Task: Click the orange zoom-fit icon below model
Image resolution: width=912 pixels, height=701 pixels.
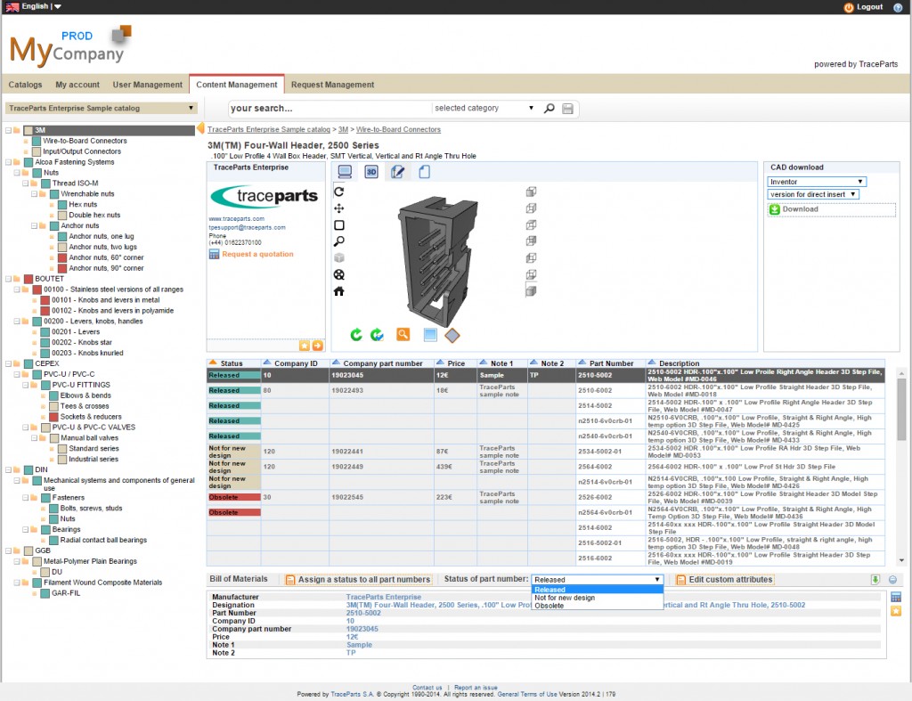Action: 403,334
